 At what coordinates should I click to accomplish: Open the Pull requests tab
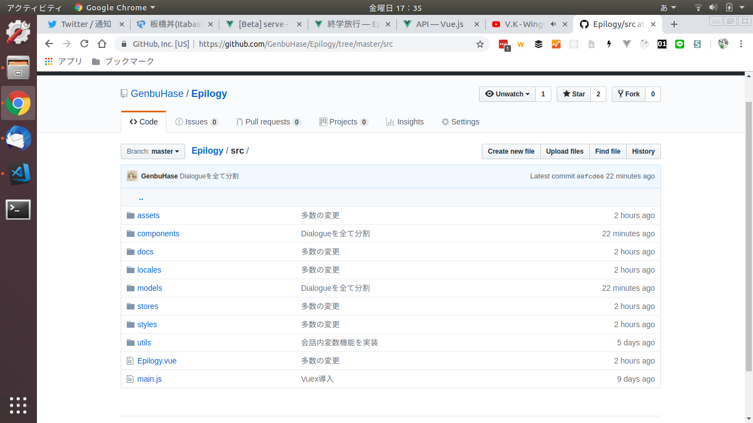click(268, 122)
